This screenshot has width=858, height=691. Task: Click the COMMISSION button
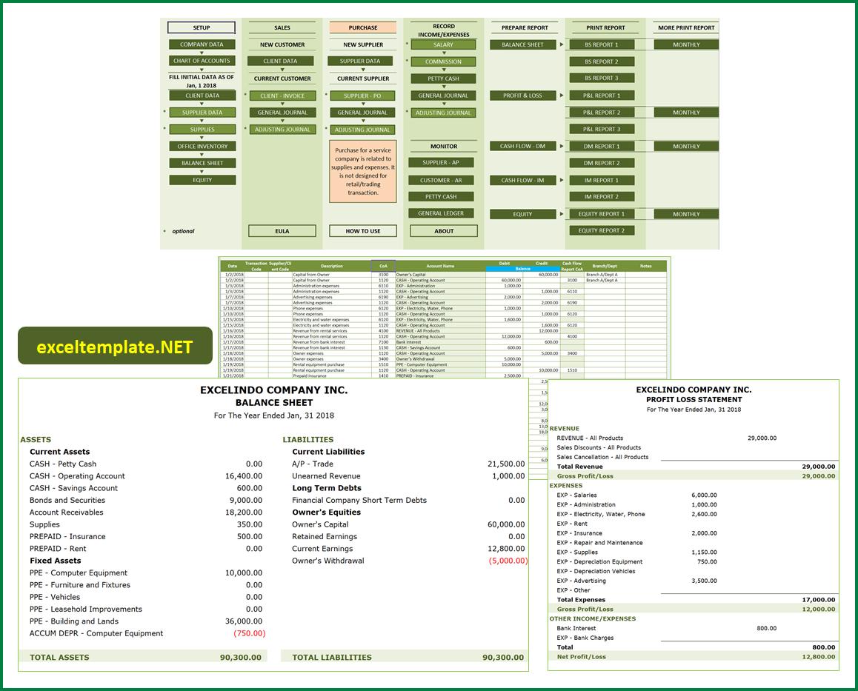443,61
